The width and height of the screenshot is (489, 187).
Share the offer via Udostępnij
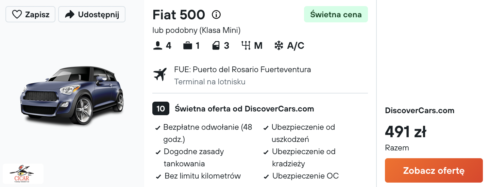click(92, 15)
